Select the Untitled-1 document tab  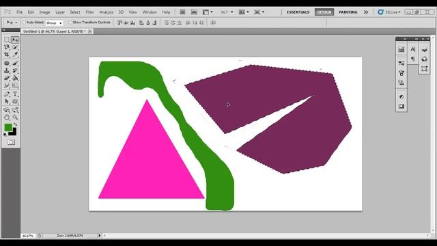pos(55,31)
